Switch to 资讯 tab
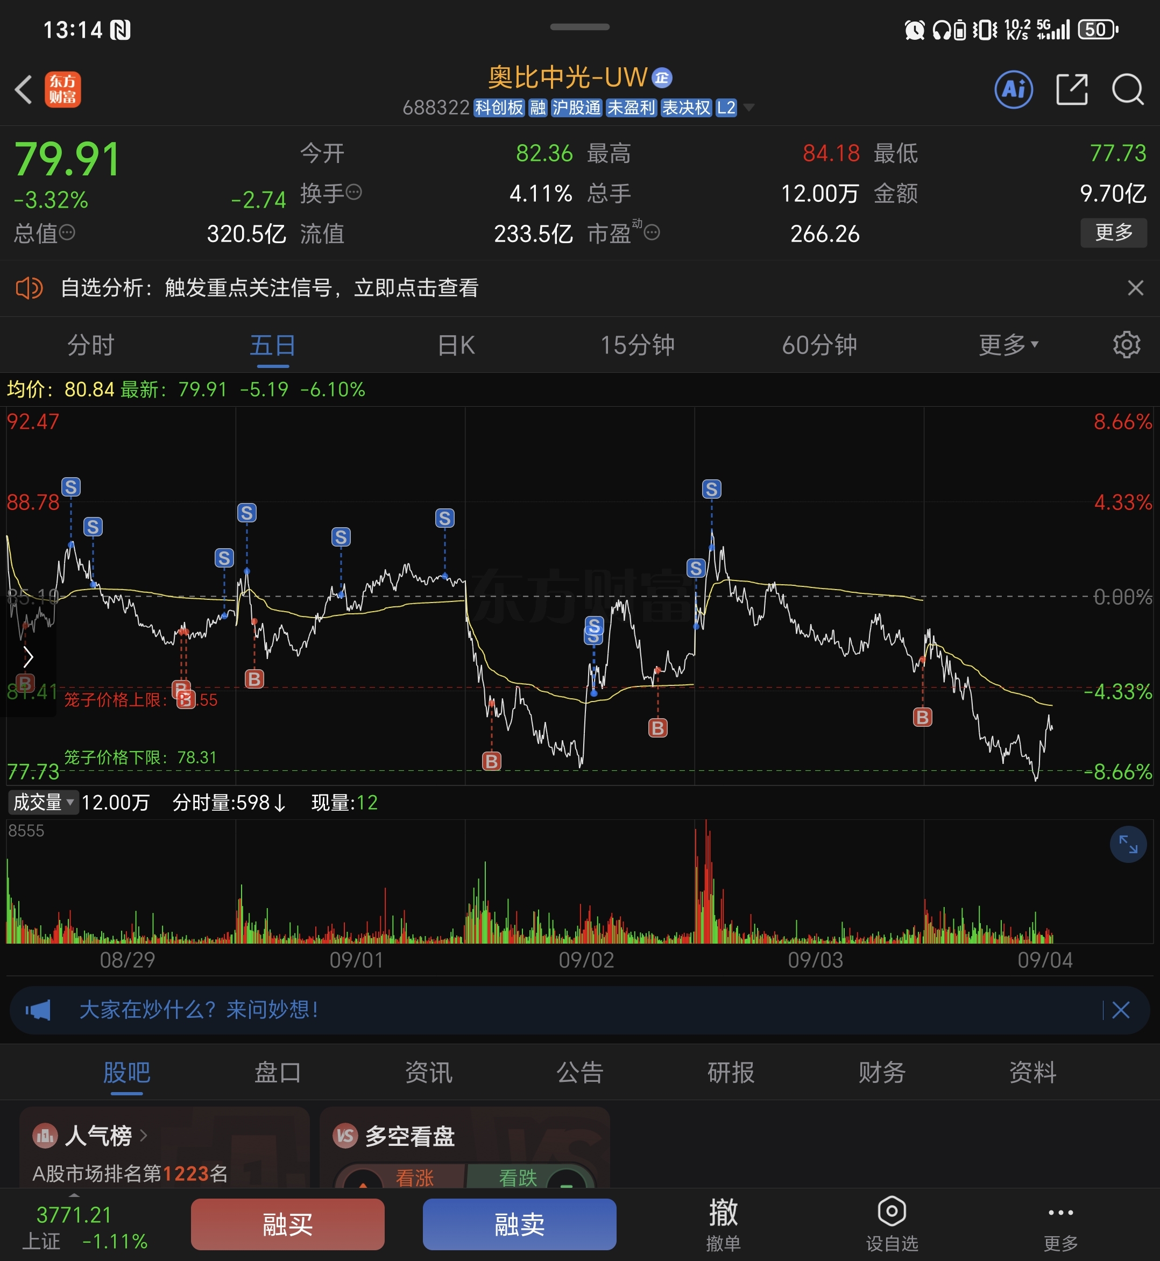 coord(429,1073)
